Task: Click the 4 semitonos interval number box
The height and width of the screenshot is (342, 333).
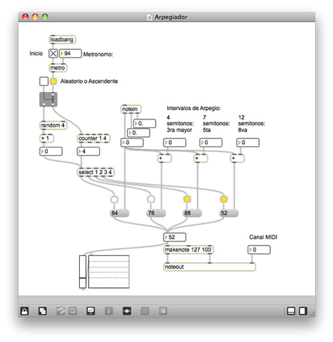Action: tap(174, 143)
